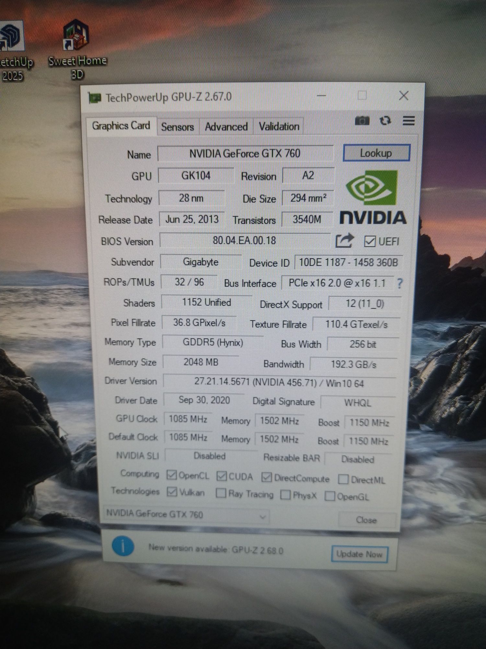Screen dimensions: 486x649
Task: Click the PCIe x16 2.0 bus interface value
Action: pos(337,283)
